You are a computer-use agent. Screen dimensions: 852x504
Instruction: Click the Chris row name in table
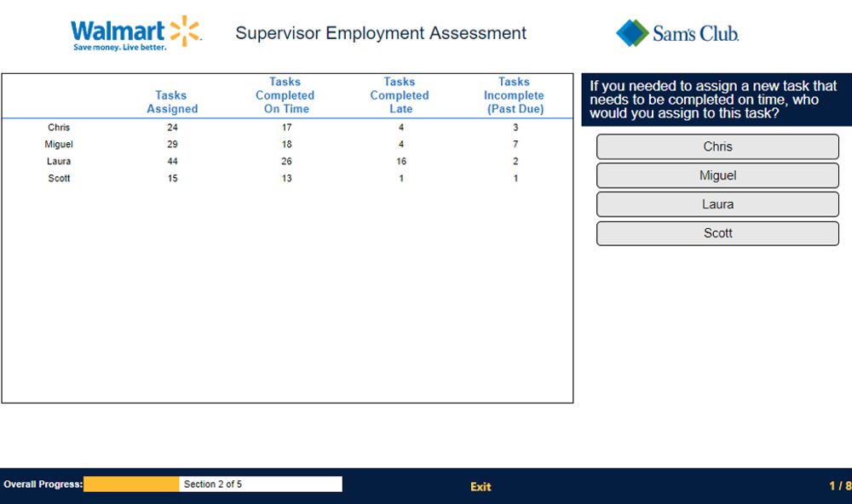(x=59, y=128)
